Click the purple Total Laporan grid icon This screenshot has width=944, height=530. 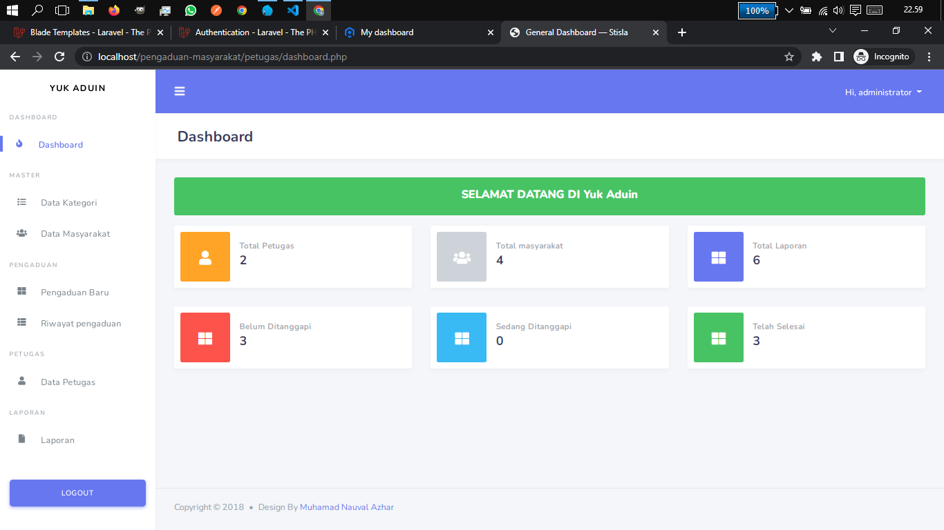[718, 257]
